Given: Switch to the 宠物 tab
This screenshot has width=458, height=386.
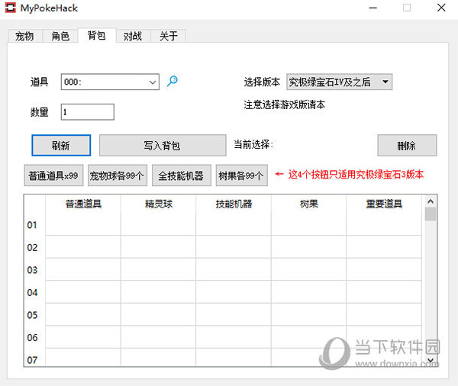Looking at the screenshot, I should pyautogui.click(x=24, y=36).
